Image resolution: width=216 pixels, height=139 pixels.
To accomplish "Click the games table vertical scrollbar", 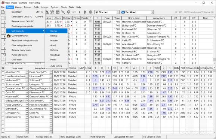I will click(215, 40).
